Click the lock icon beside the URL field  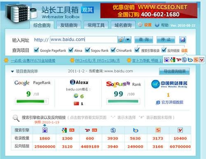pyautogui.click(x=121, y=40)
